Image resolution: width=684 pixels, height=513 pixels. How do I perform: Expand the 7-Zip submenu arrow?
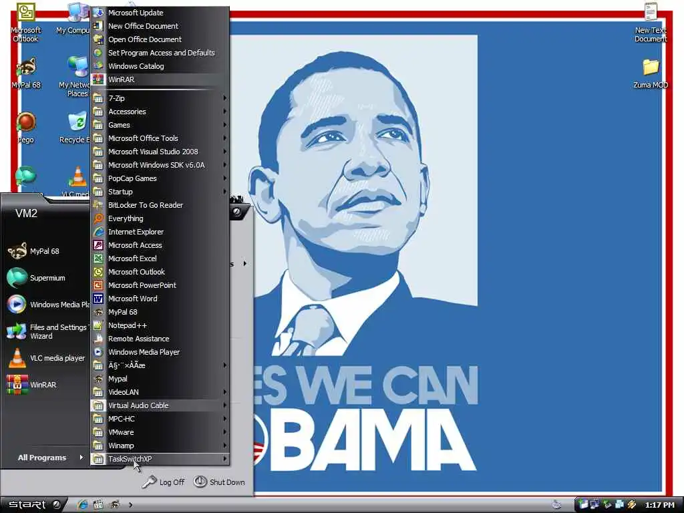click(224, 98)
